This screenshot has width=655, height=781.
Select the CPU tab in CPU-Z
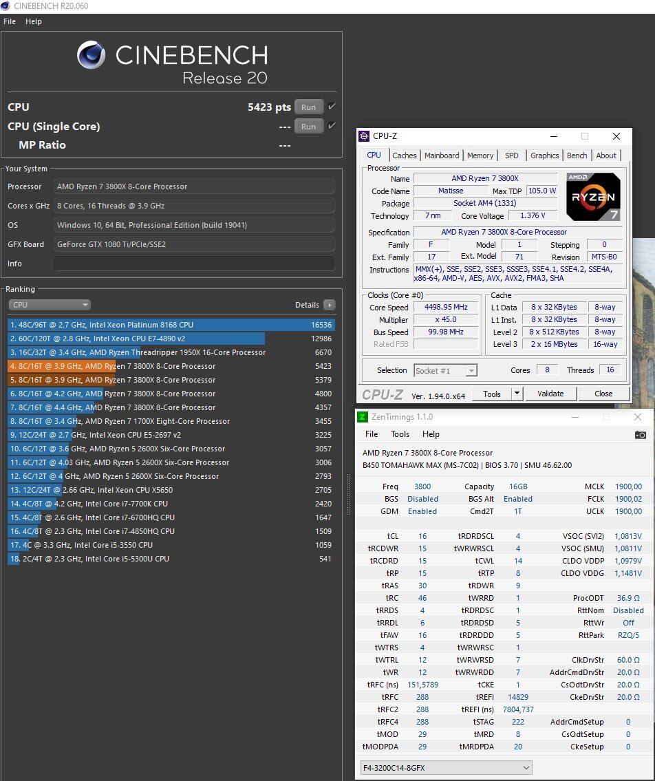[x=374, y=155]
